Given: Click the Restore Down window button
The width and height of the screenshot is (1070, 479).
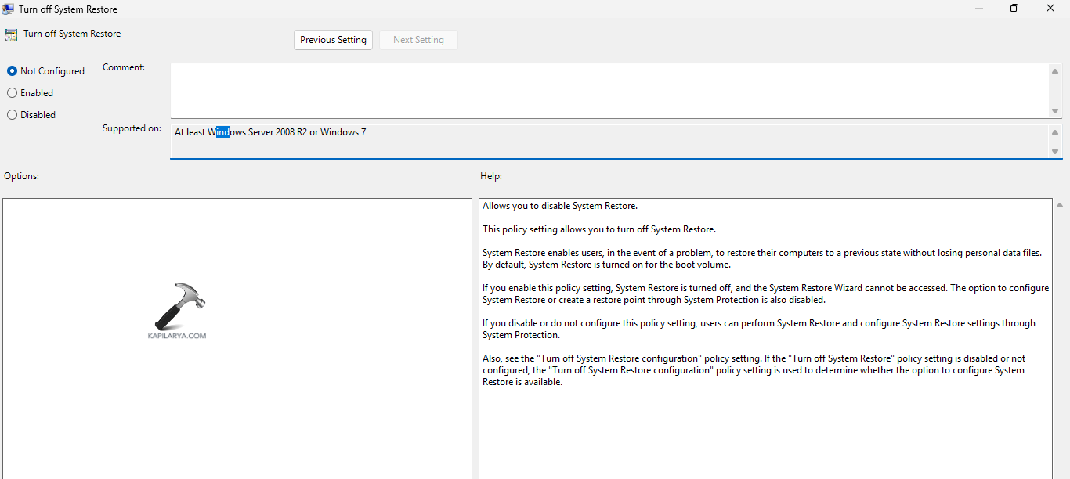Looking at the screenshot, I should pos(1014,9).
